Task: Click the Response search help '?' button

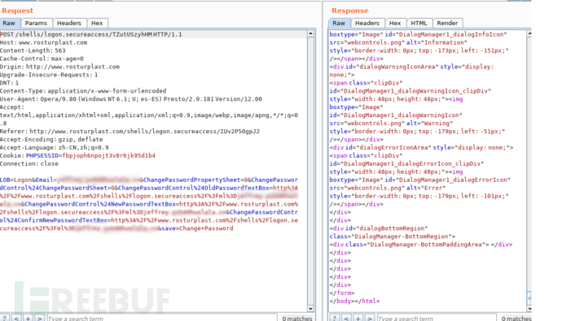Action: (x=335, y=318)
